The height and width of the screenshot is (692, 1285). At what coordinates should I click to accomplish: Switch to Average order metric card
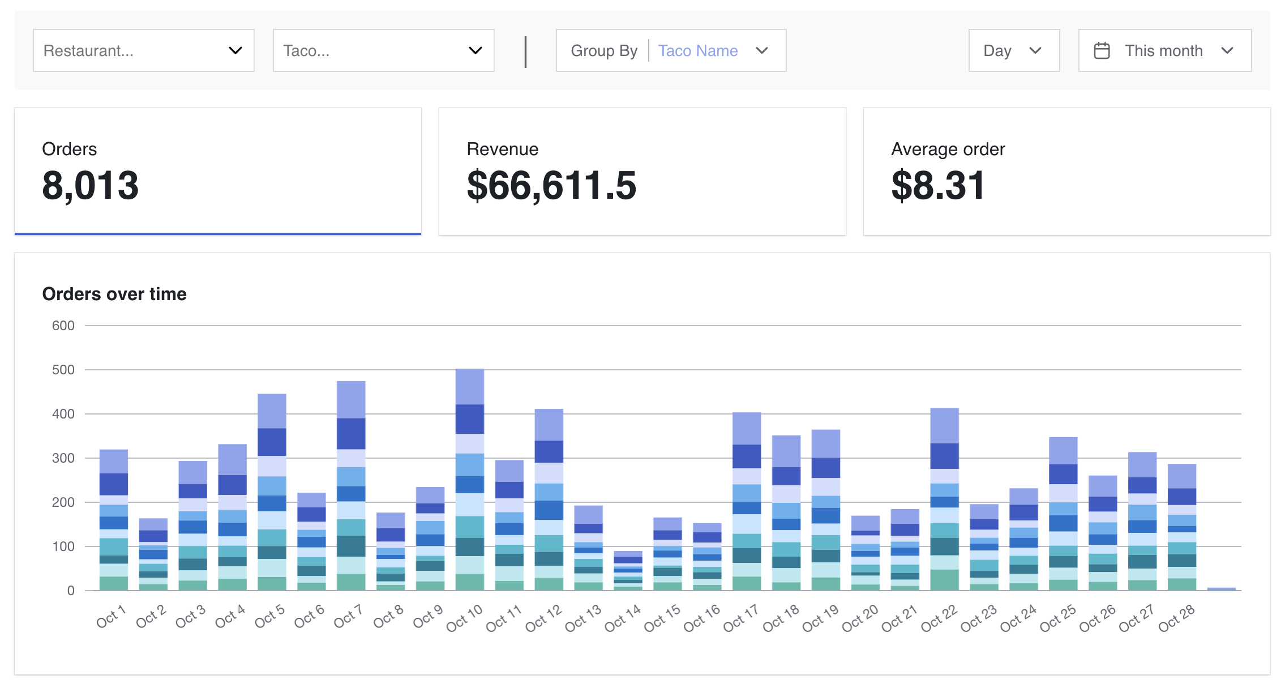(1066, 171)
